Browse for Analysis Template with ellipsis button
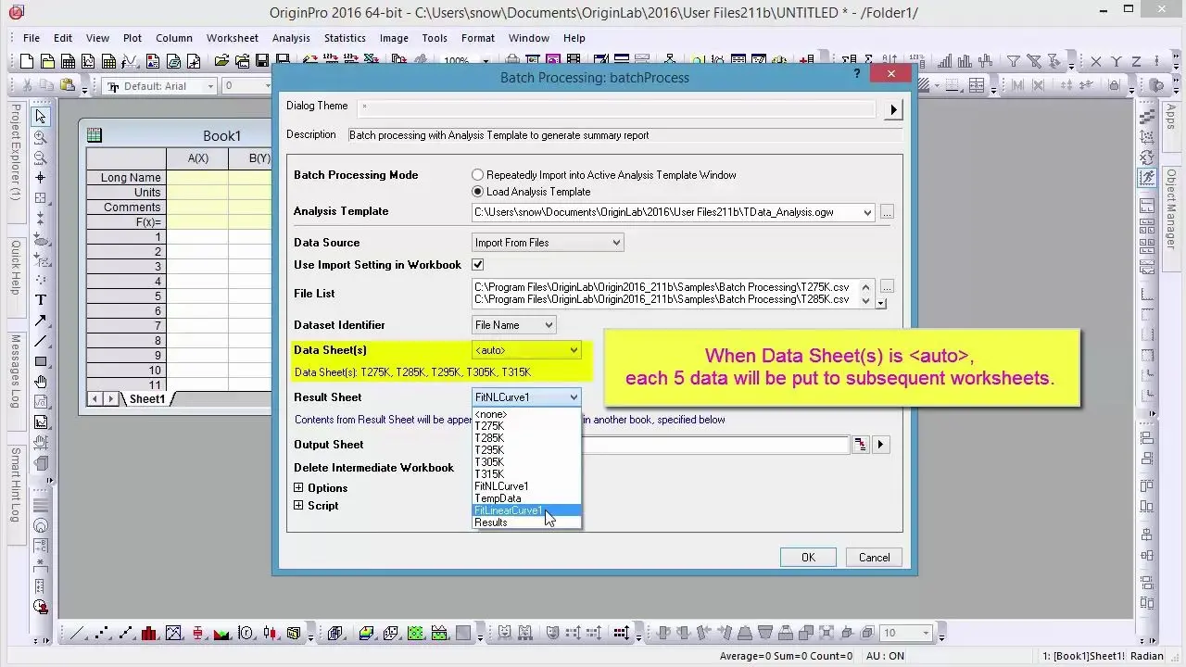1186x667 pixels. (887, 212)
